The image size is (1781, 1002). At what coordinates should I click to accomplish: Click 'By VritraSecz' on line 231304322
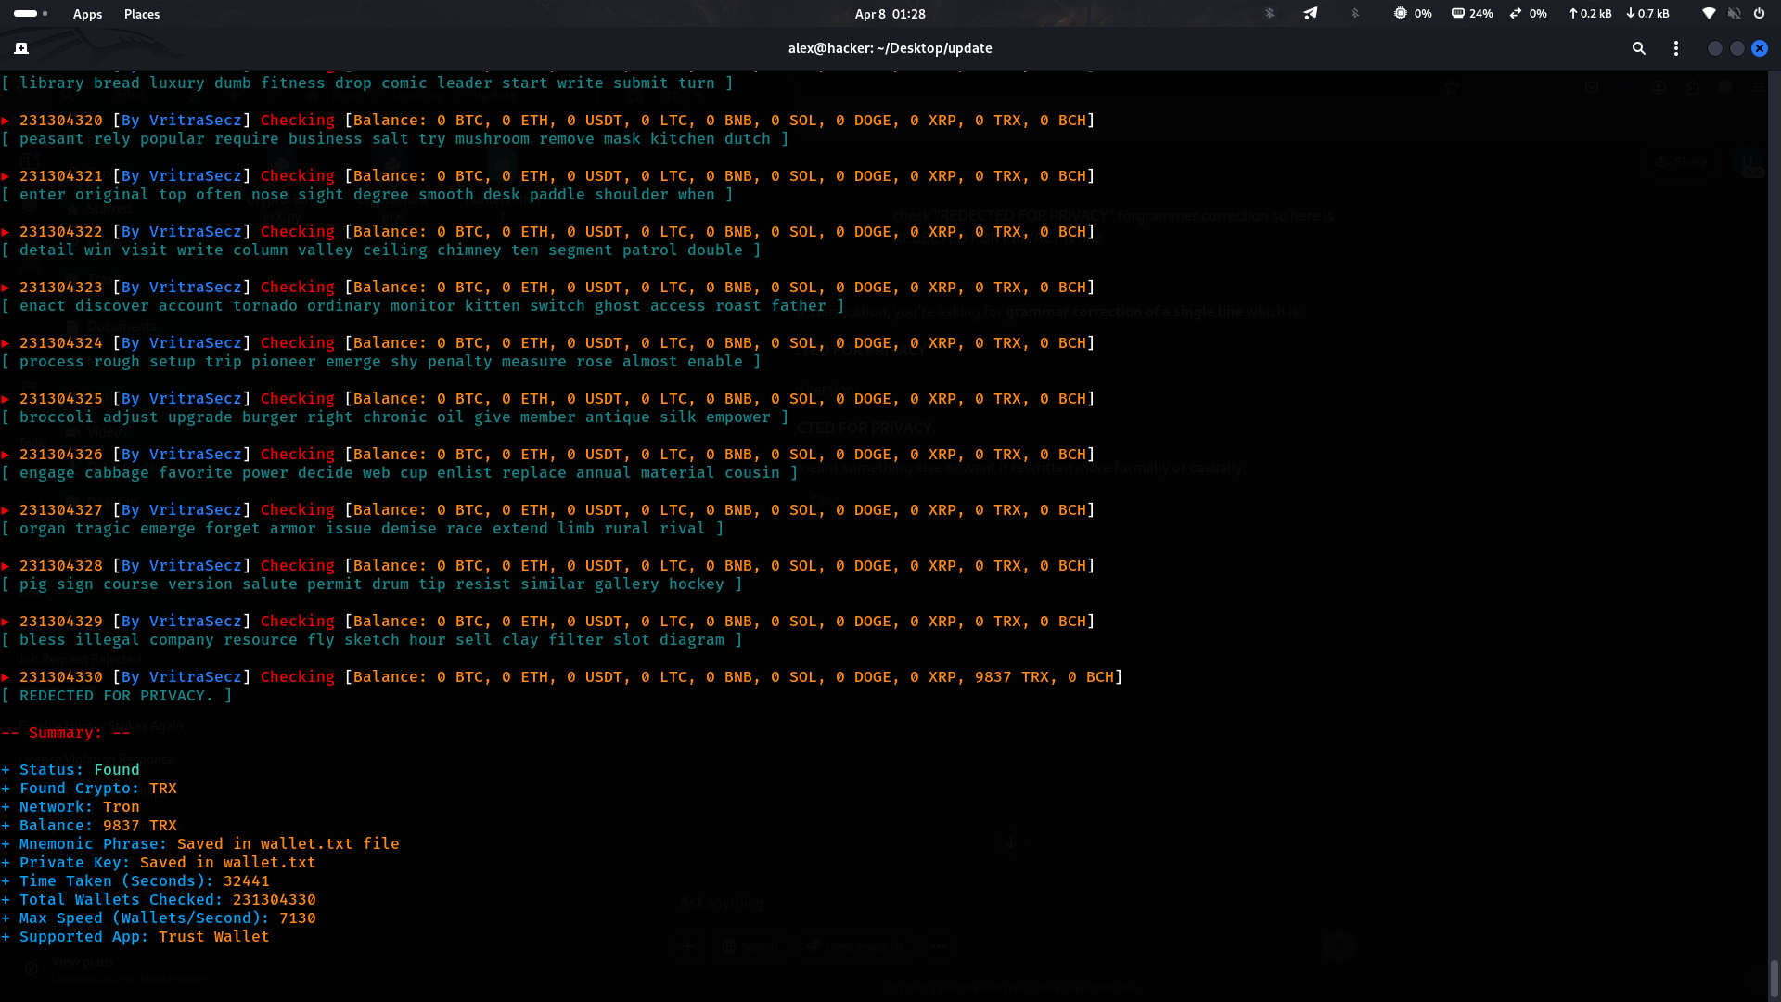(x=182, y=232)
